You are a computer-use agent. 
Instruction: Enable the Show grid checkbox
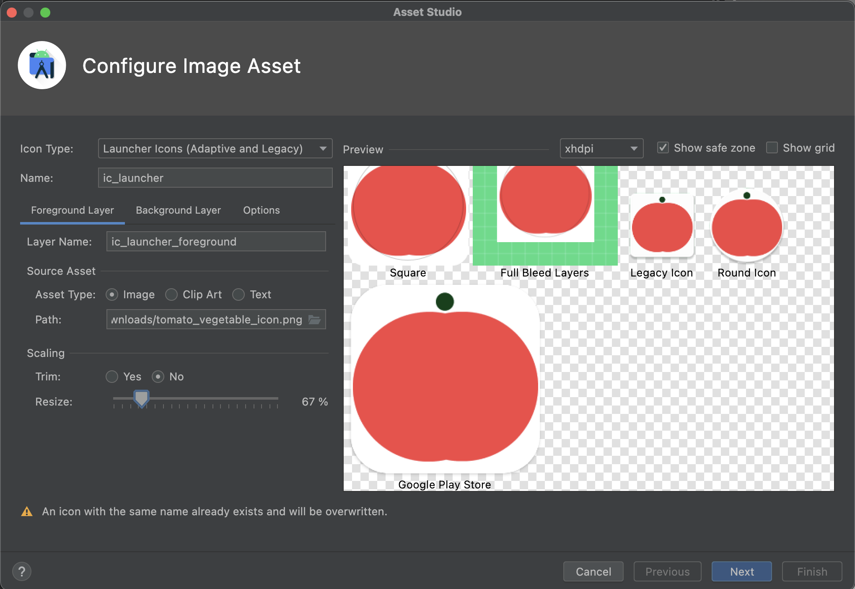tap(772, 148)
